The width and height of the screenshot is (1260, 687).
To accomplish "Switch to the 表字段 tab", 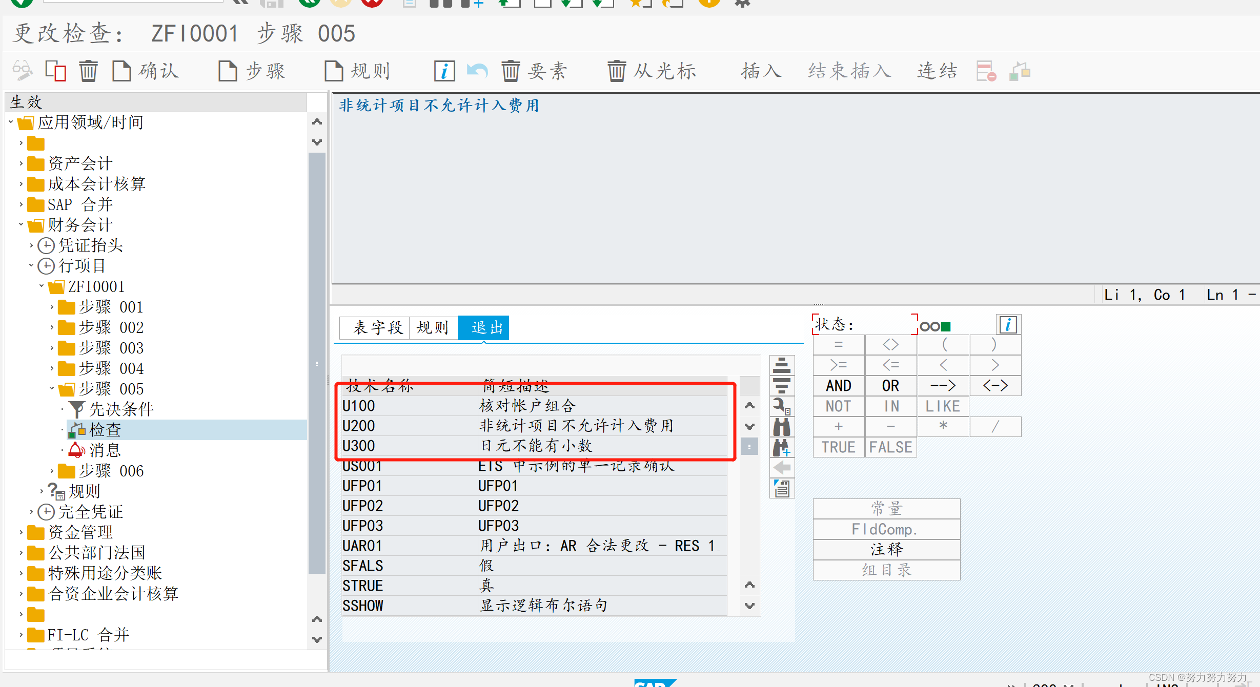I will click(374, 328).
